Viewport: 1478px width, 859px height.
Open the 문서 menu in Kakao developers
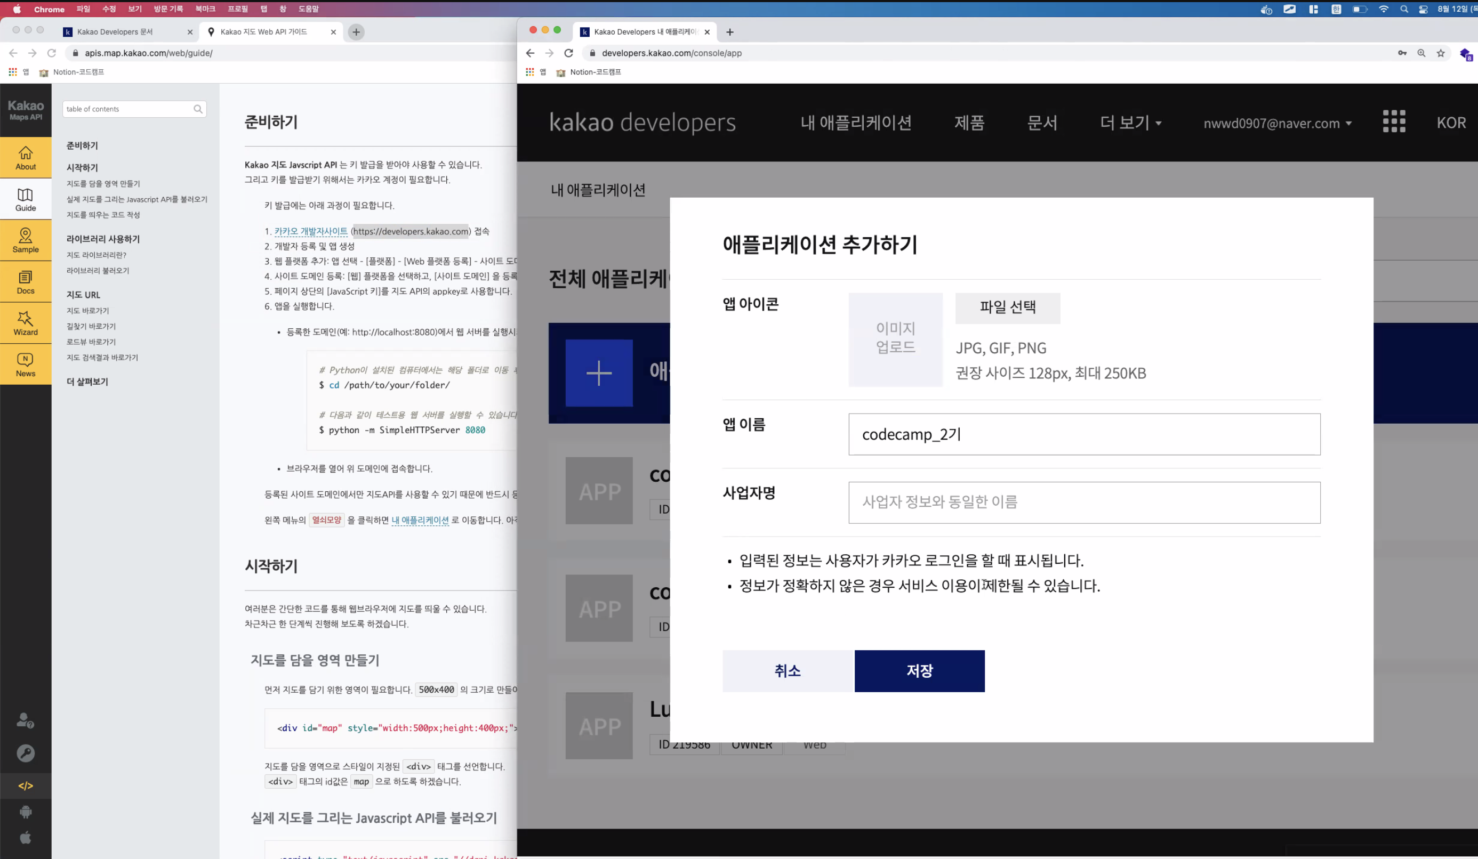[1042, 123]
